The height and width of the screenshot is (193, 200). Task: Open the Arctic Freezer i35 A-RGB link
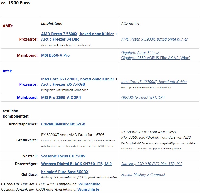tap(63, 84)
